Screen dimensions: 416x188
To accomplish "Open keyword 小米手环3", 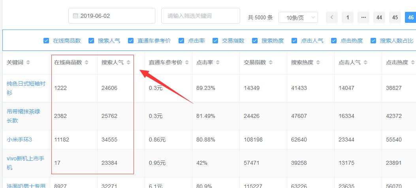I will [x=19, y=140].
